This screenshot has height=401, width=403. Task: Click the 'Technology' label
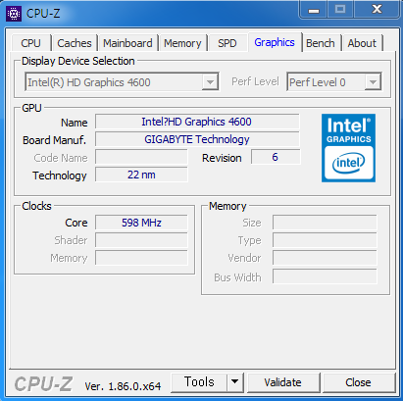tap(60, 175)
